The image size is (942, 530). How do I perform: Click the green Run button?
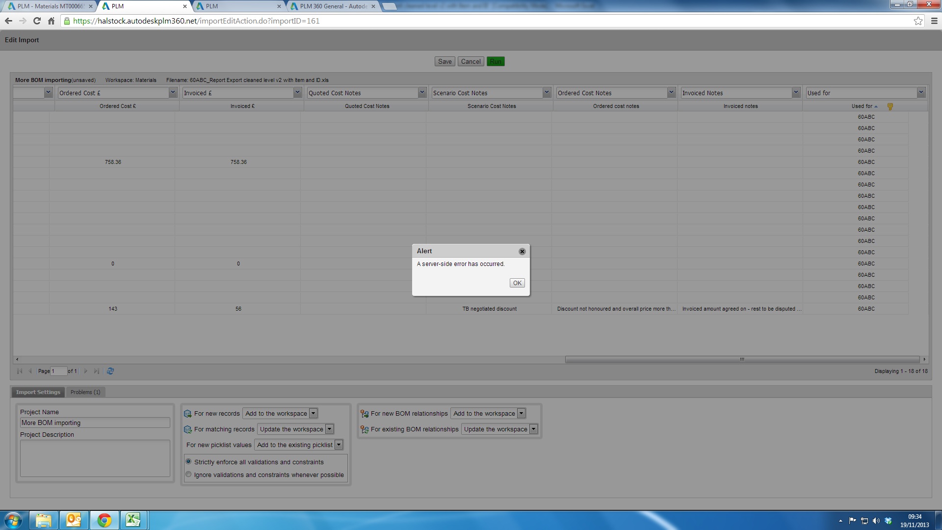coord(496,61)
